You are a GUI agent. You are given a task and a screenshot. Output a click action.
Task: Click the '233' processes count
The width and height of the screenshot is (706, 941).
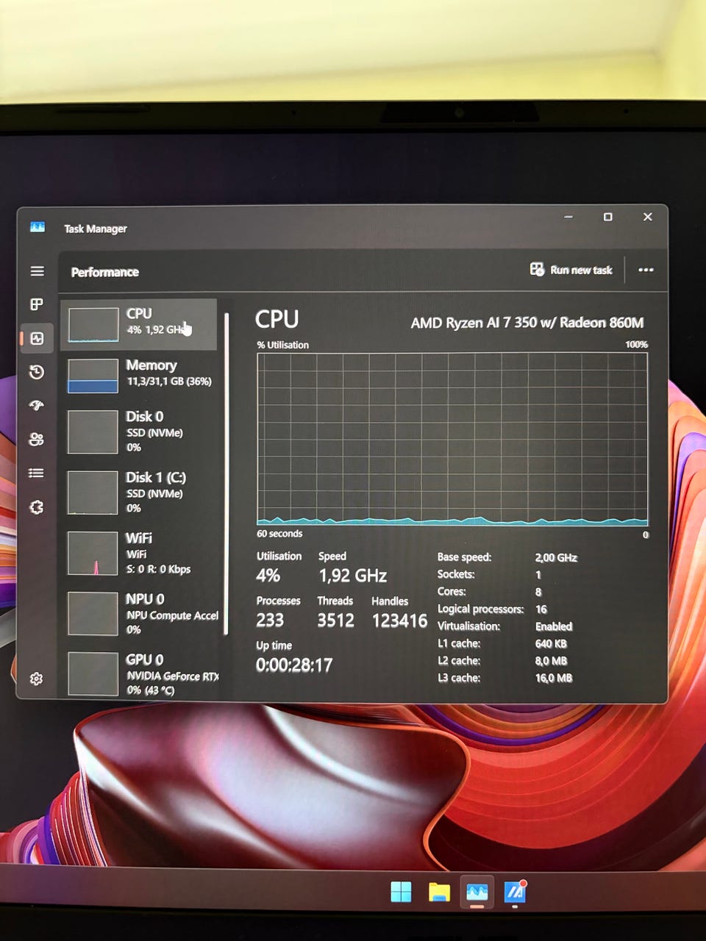[x=270, y=620]
